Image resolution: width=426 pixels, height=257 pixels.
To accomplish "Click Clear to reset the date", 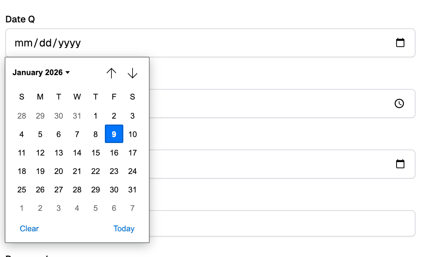I will (29, 228).
